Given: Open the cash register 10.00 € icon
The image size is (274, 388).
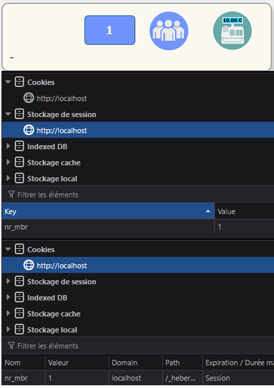Looking at the screenshot, I should [x=232, y=31].
